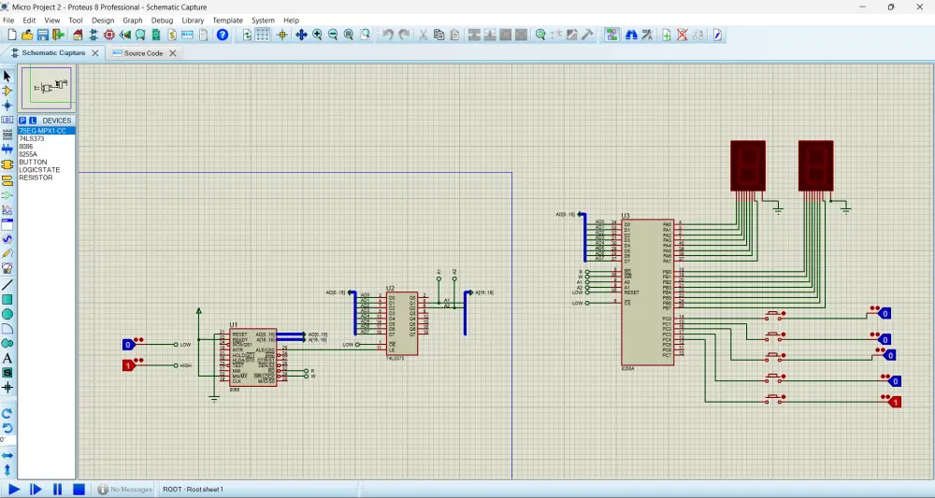Choose the 2D Graphics Circle tool
Screen dimensions: 935x498
click(7, 314)
